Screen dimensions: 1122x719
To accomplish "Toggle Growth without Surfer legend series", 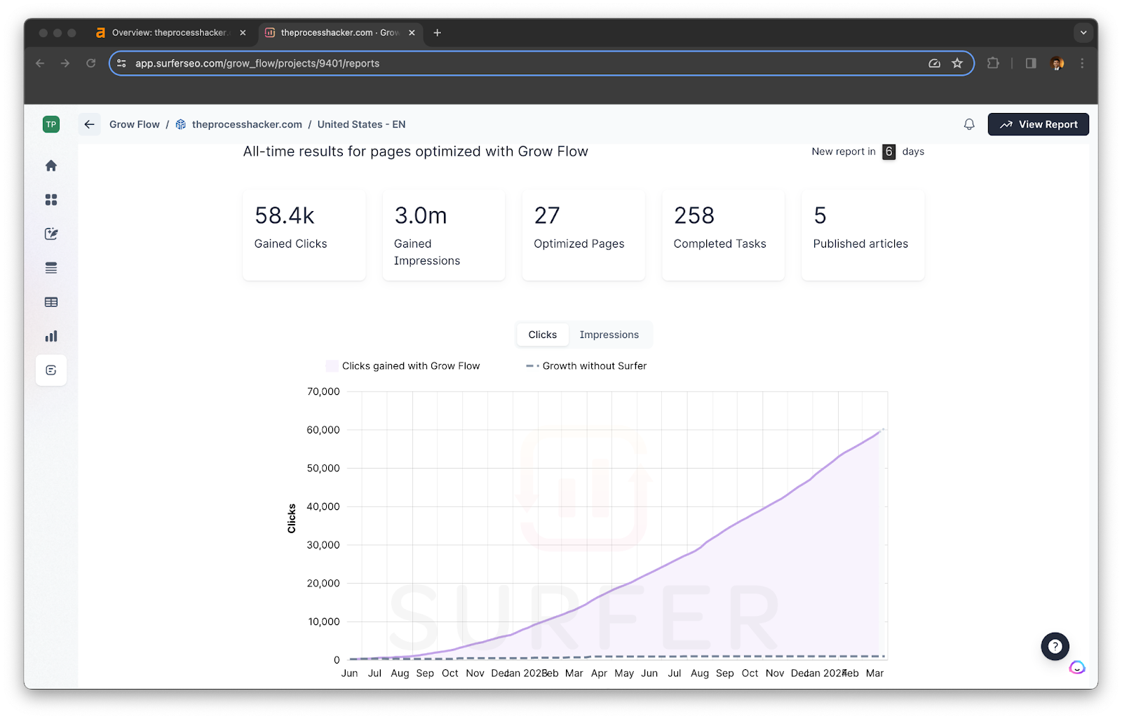I will [586, 366].
